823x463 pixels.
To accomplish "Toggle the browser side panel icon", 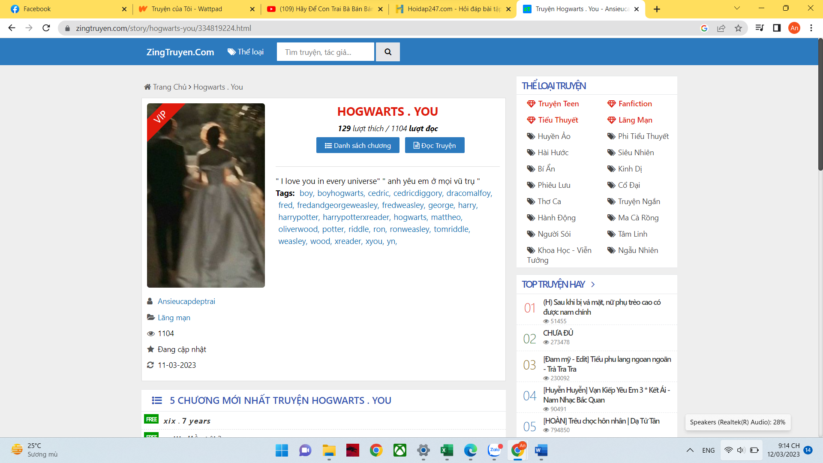I will [x=777, y=28].
